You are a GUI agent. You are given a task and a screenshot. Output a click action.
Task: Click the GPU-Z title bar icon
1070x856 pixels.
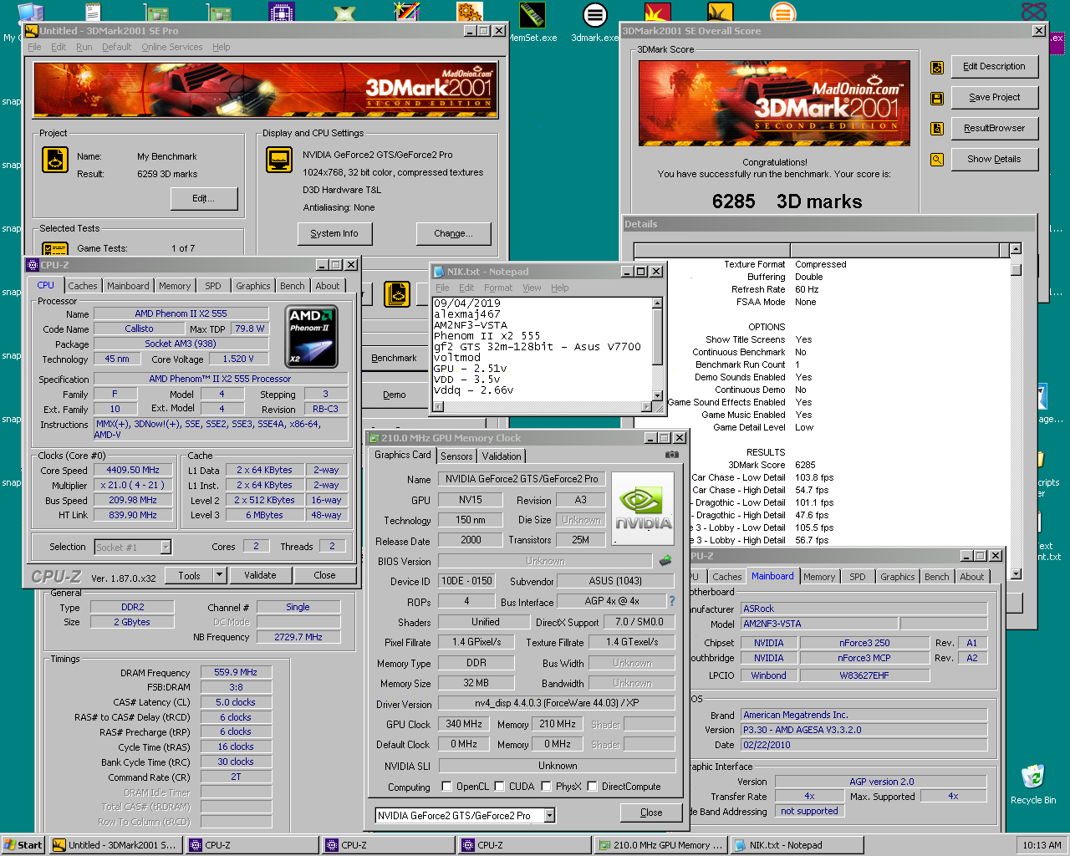tap(374, 438)
